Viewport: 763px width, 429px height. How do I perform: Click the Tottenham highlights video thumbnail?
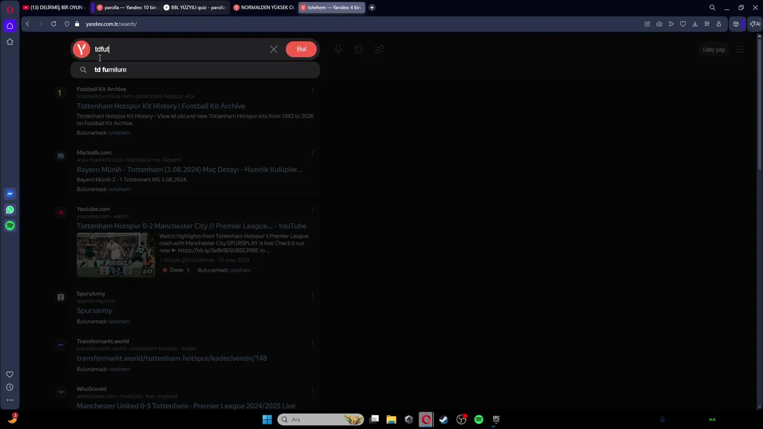click(116, 255)
